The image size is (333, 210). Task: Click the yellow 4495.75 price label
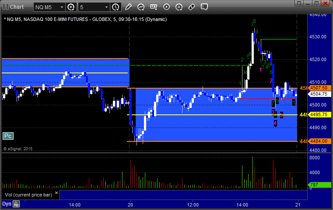[x=319, y=114]
